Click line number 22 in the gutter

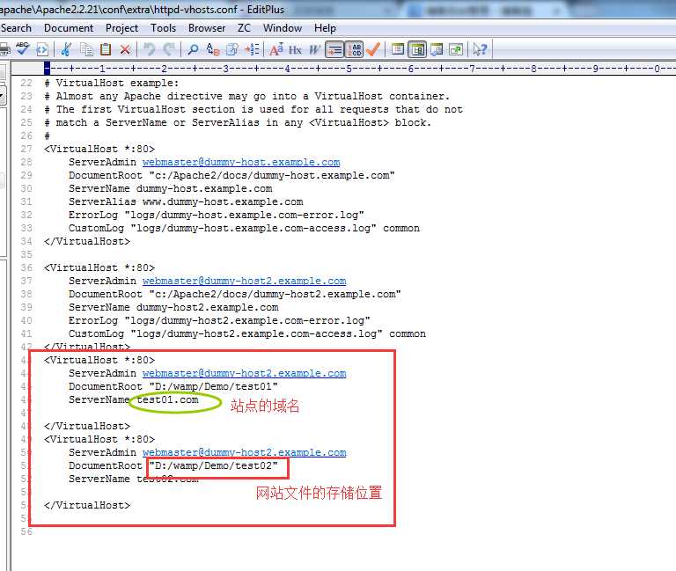point(26,83)
